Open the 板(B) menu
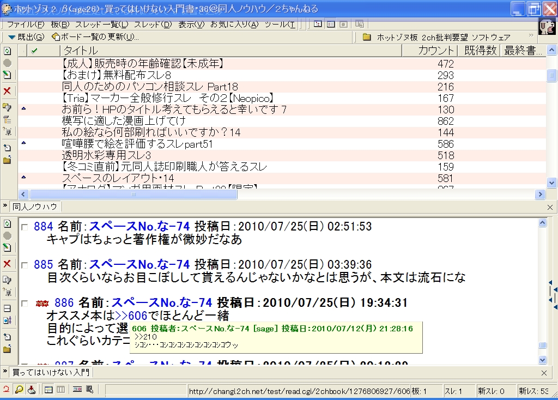This screenshot has width=558, height=400. 60,24
